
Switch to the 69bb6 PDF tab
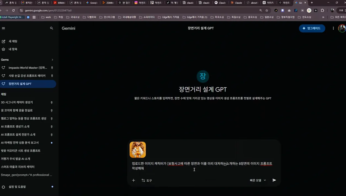(x=59, y=3)
